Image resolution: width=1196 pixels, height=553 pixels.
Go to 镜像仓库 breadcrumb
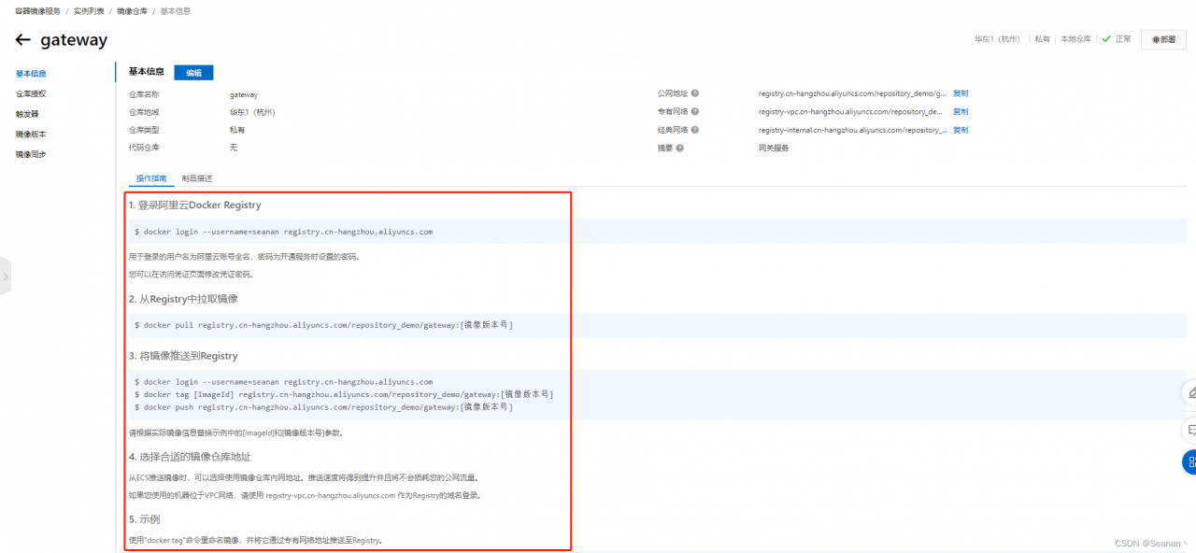[x=132, y=9]
